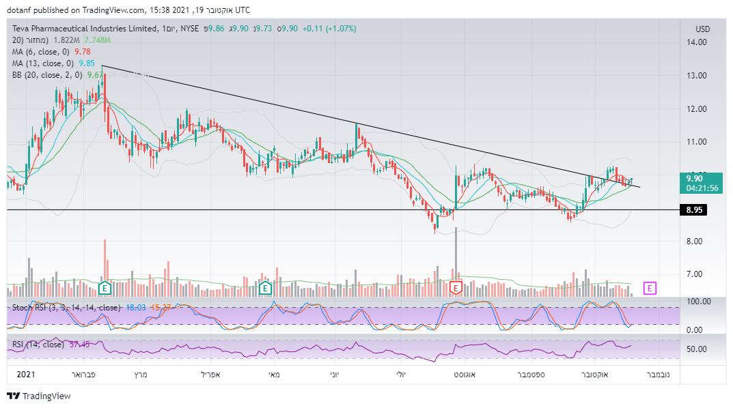Click the 8.00 price axis label
Screen dimensions: 733x408
click(x=695, y=242)
